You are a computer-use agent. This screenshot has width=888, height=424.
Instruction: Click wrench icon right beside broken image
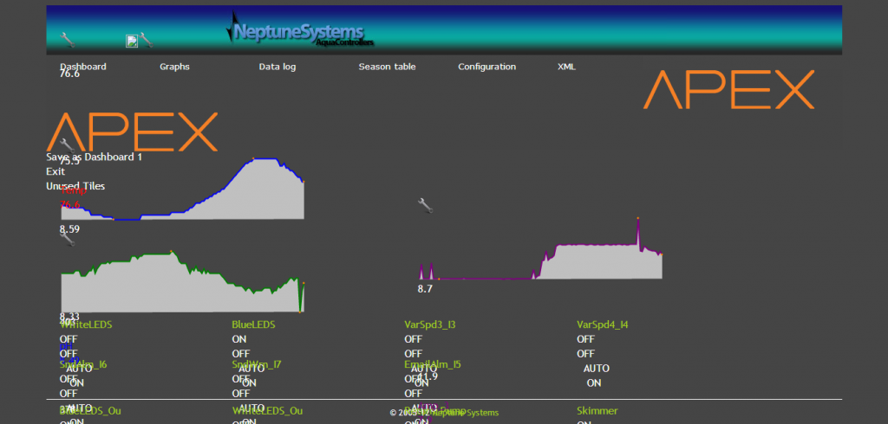click(146, 40)
